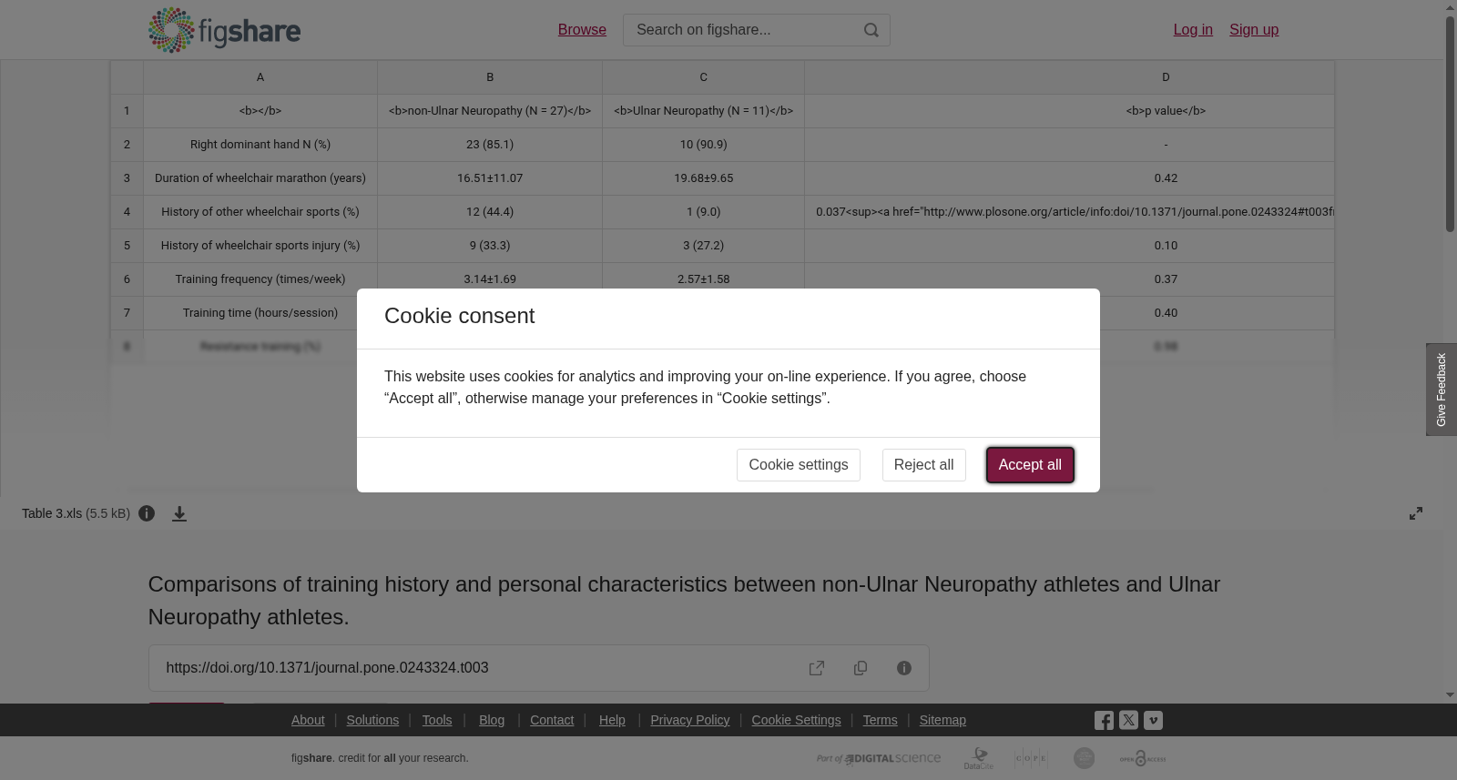Click Log in link
Image resolution: width=1457 pixels, height=780 pixels.
pyautogui.click(x=1193, y=30)
